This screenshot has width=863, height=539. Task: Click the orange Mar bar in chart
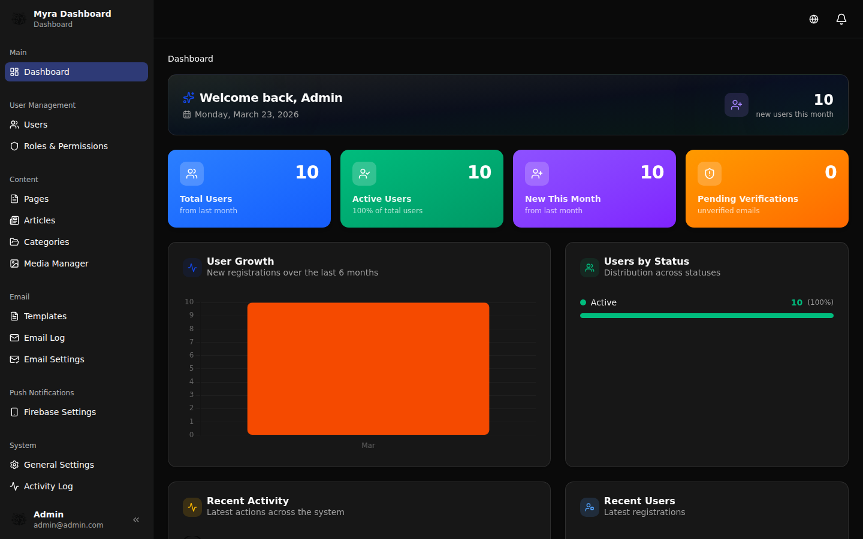(368, 369)
